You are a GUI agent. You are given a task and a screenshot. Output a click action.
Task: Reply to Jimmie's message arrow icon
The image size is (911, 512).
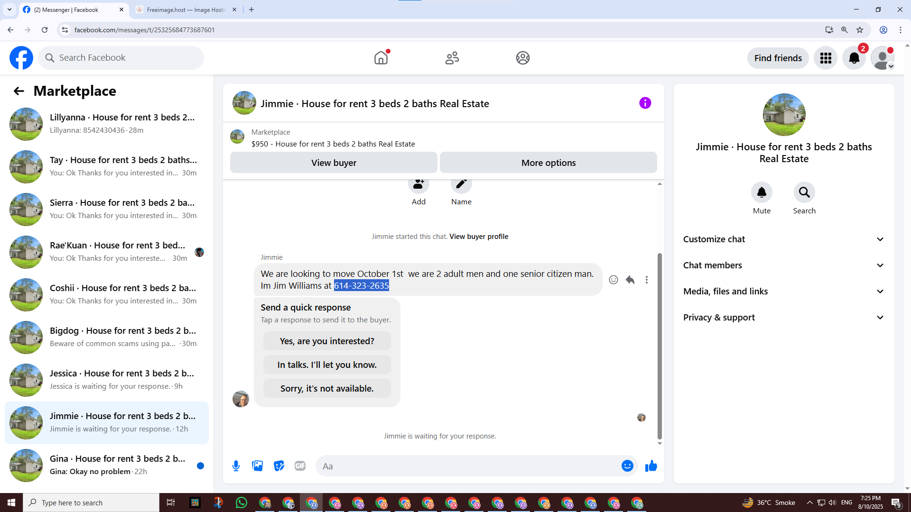coord(630,280)
